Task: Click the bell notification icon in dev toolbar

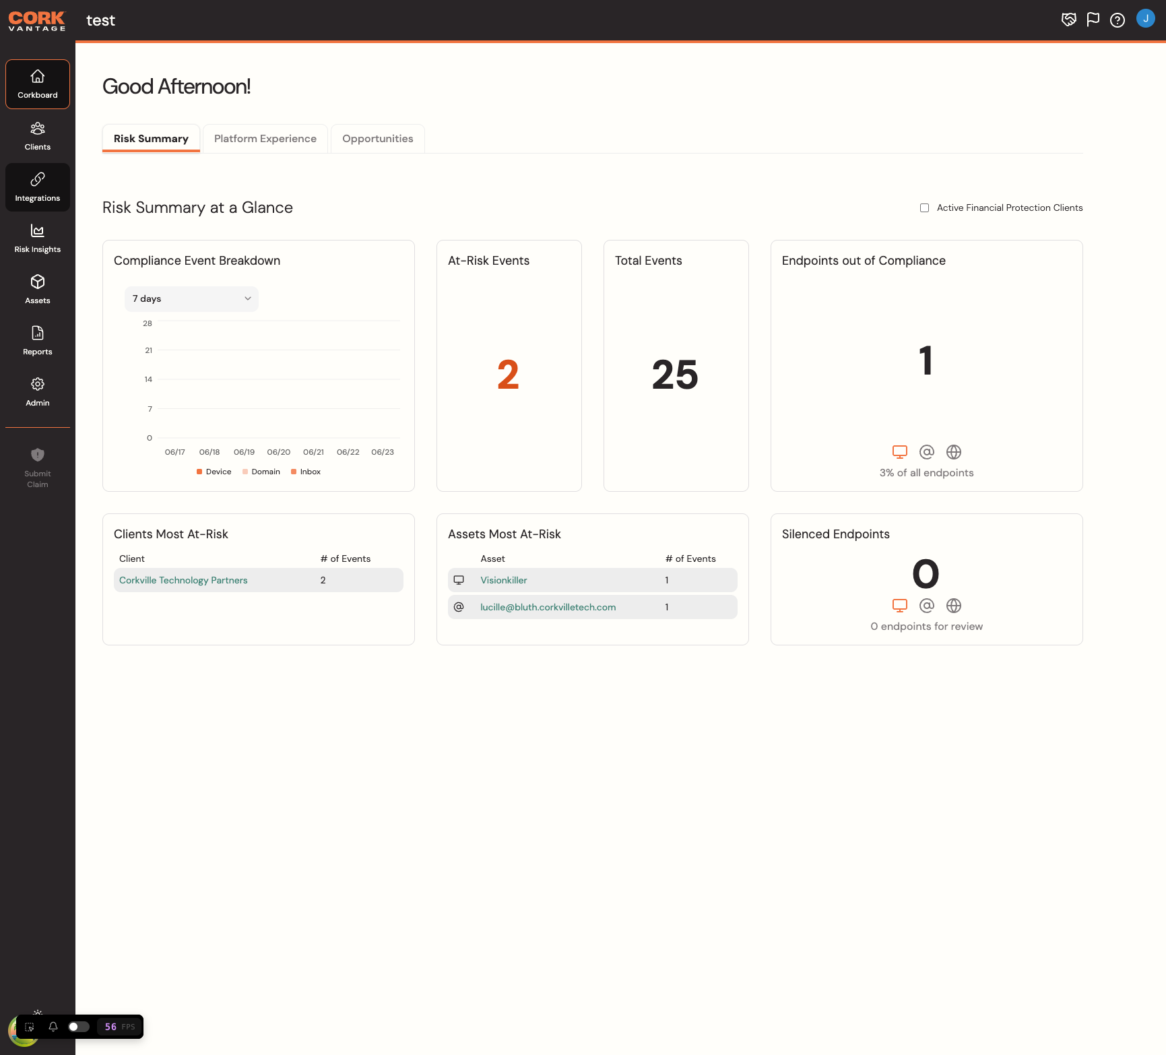Action: click(x=53, y=1027)
